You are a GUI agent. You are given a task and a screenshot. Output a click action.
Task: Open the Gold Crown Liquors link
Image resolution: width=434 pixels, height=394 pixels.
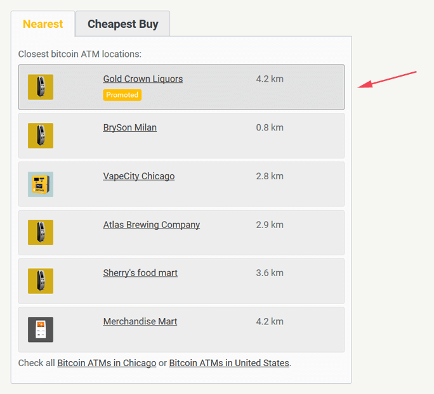[x=143, y=79]
